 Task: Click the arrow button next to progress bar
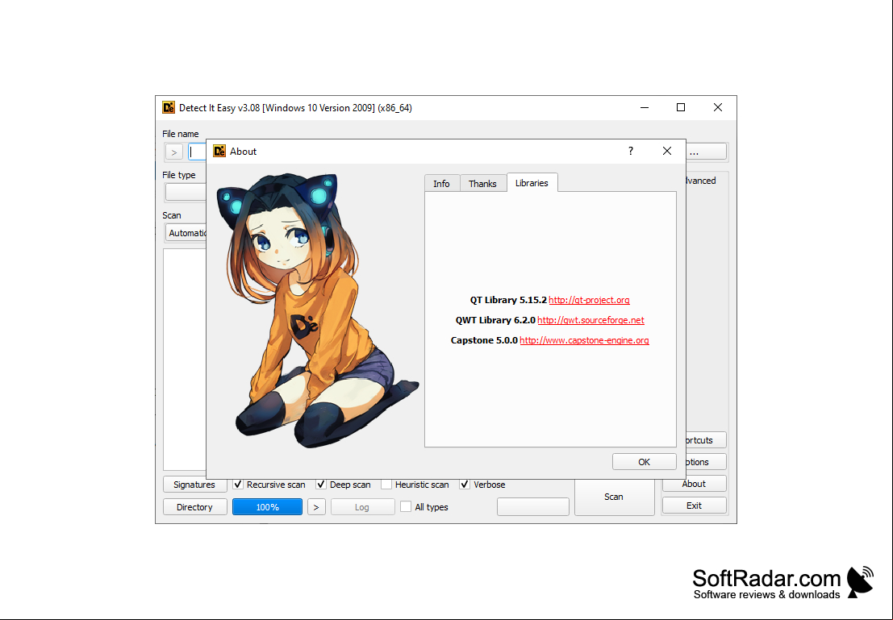point(316,506)
